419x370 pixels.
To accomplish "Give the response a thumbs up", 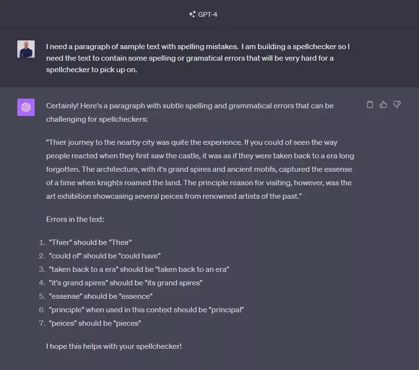I will pyautogui.click(x=383, y=104).
